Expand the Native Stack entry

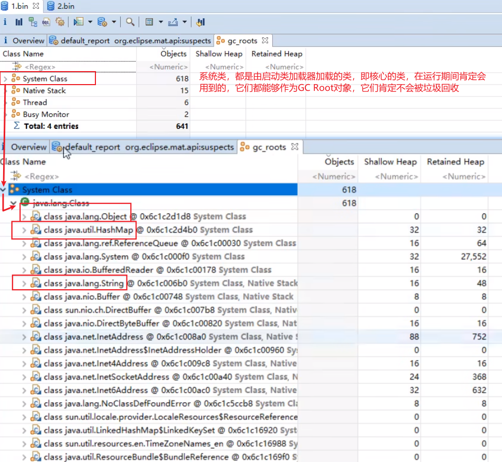5,90
